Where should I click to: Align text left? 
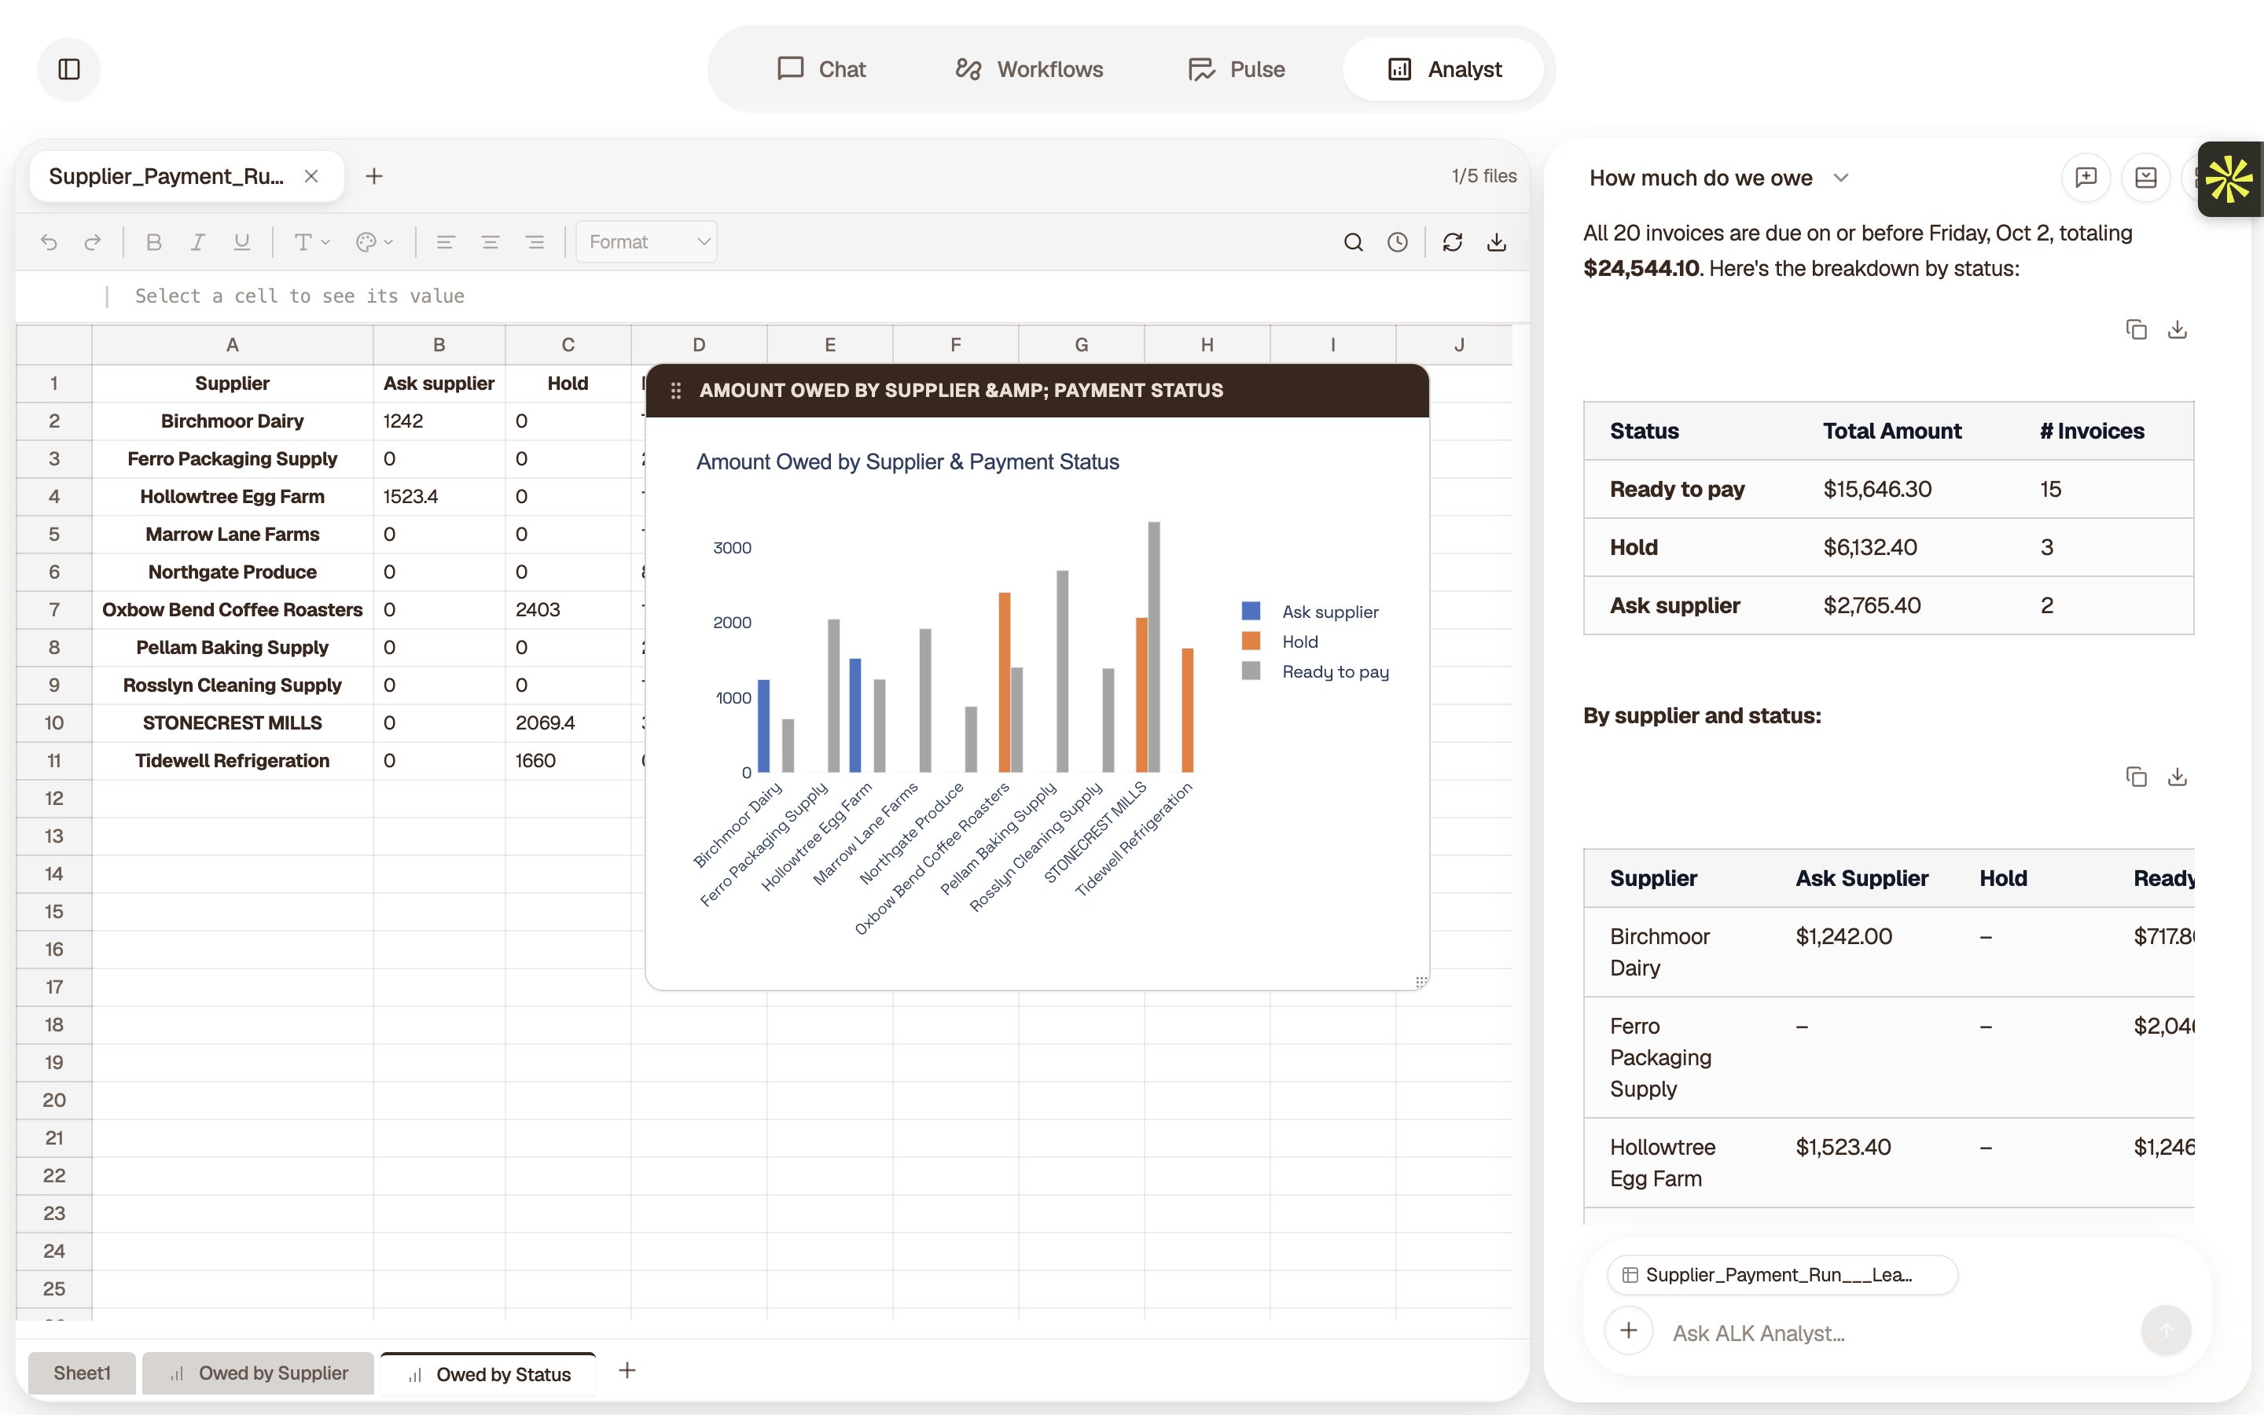(x=445, y=242)
